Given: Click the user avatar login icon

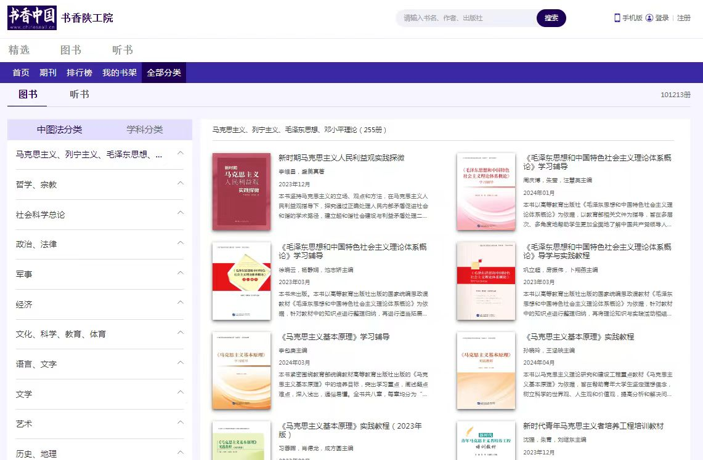Looking at the screenshot, I should [649, 18].
